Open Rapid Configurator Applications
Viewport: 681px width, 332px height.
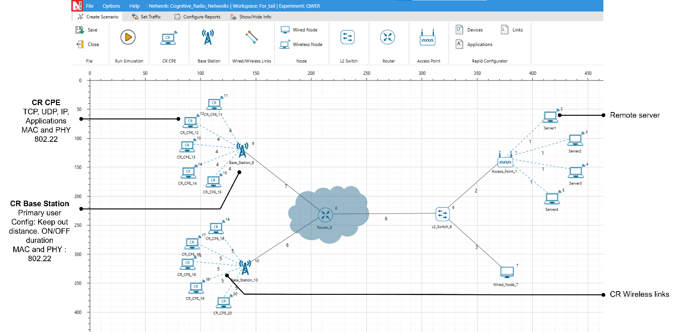pos(474,45)
